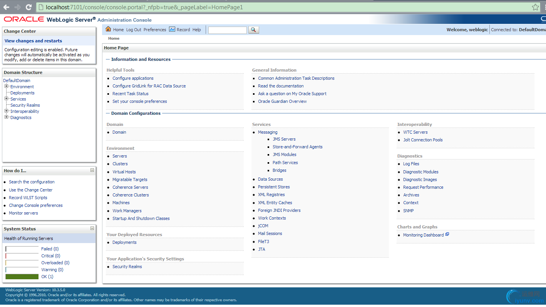Open Preferences in the toolbar
Viewport: 546px width, 307px height.
(x=155, y=30)
